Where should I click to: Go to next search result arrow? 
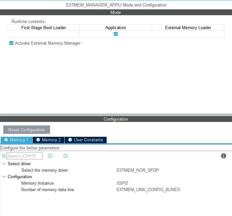[x=66, y=156]
